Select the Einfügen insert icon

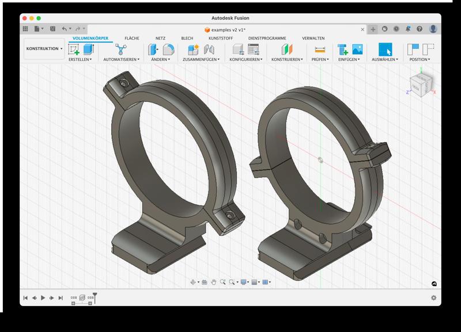point(342,50)
